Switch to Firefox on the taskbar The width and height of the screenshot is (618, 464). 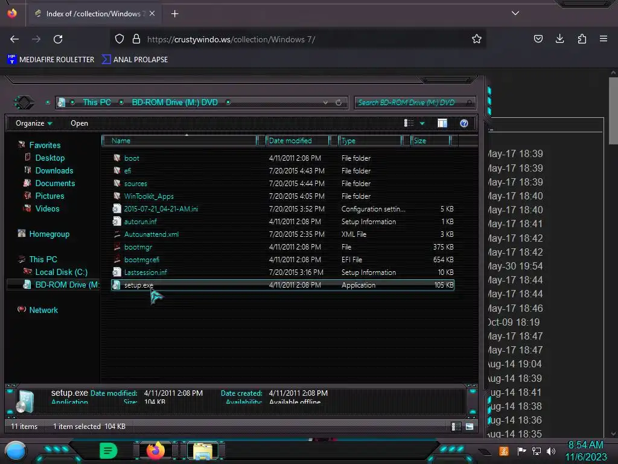coord(156,450)
